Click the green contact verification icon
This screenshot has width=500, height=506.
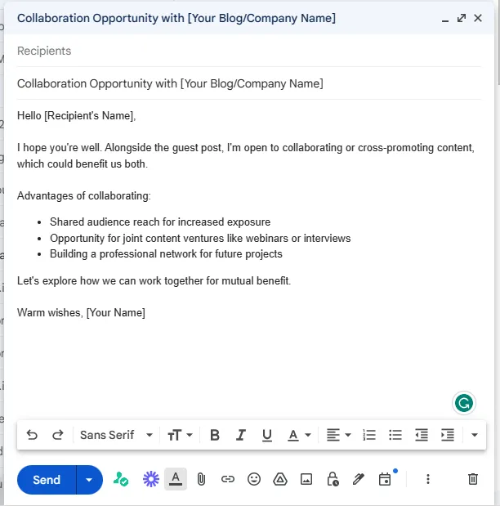121,479
